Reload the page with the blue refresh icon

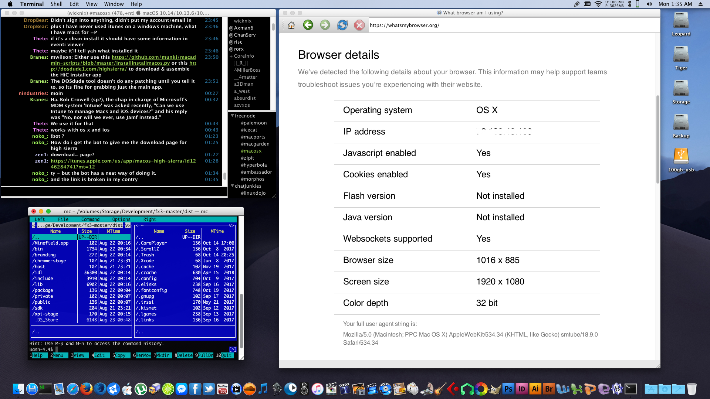click(342, 25)
